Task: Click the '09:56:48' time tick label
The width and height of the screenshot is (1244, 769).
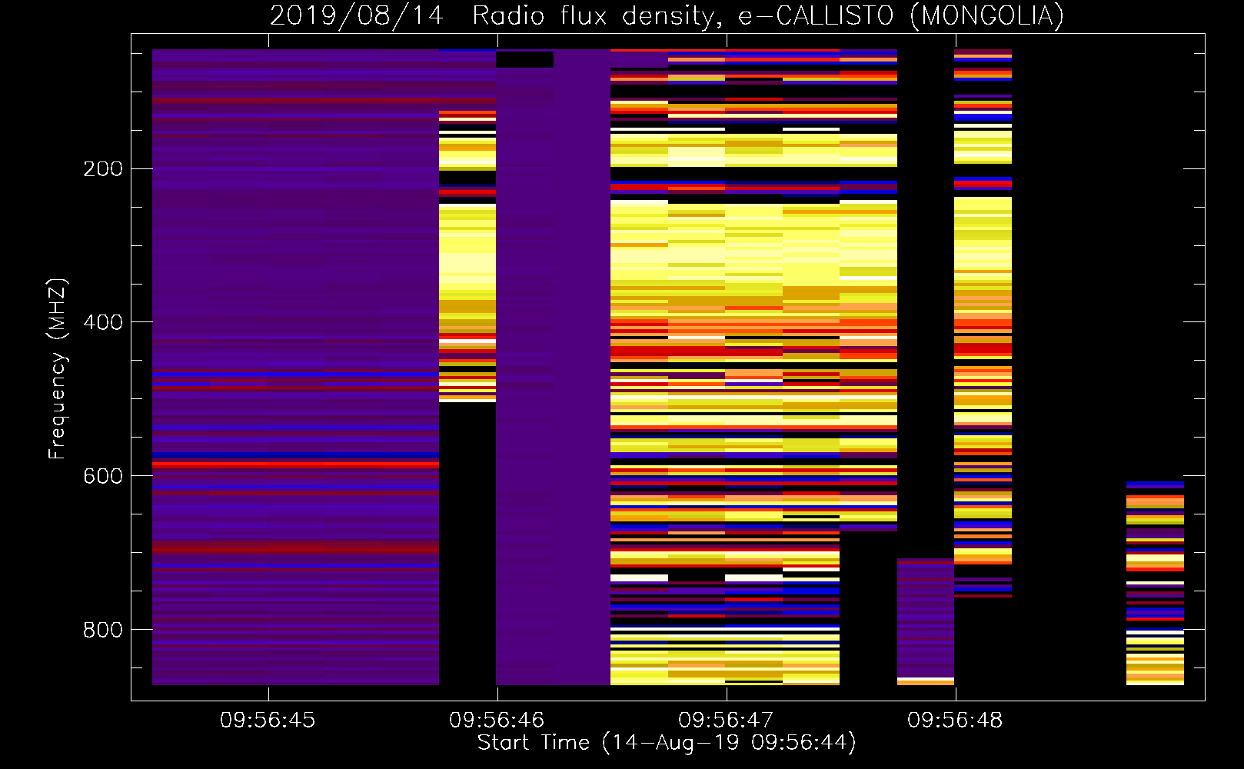Action: [x=955, y=721]
